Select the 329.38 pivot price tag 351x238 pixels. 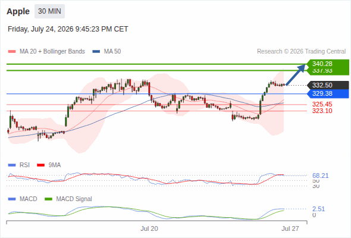328,93
